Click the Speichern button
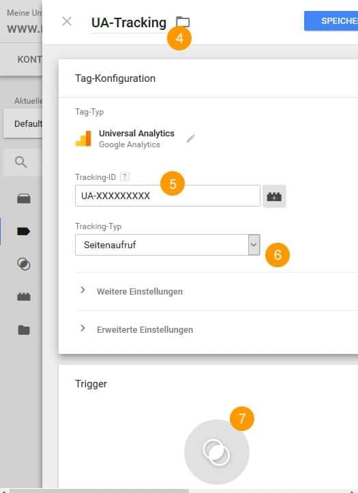 (331, 20)
